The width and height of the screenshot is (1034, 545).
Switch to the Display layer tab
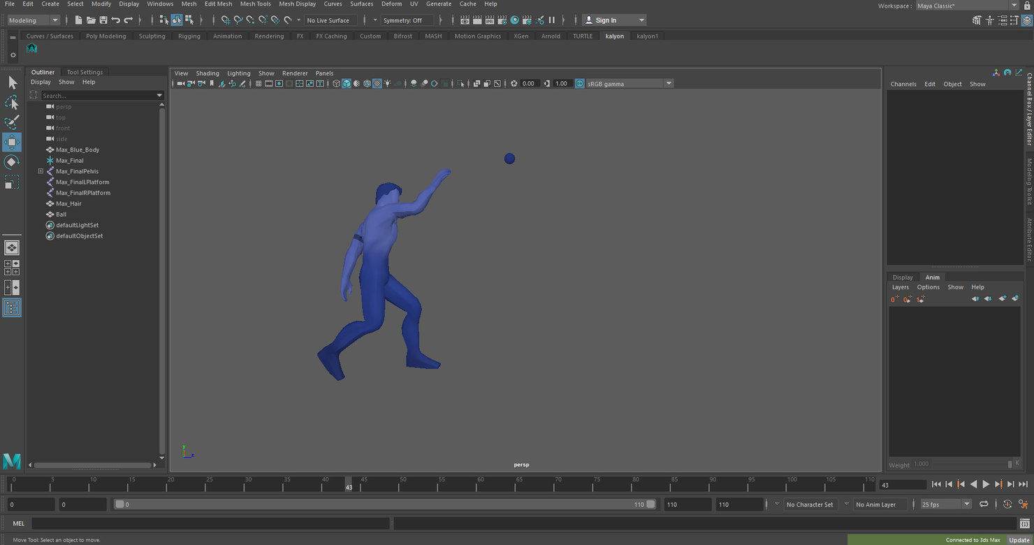(902, 277)
